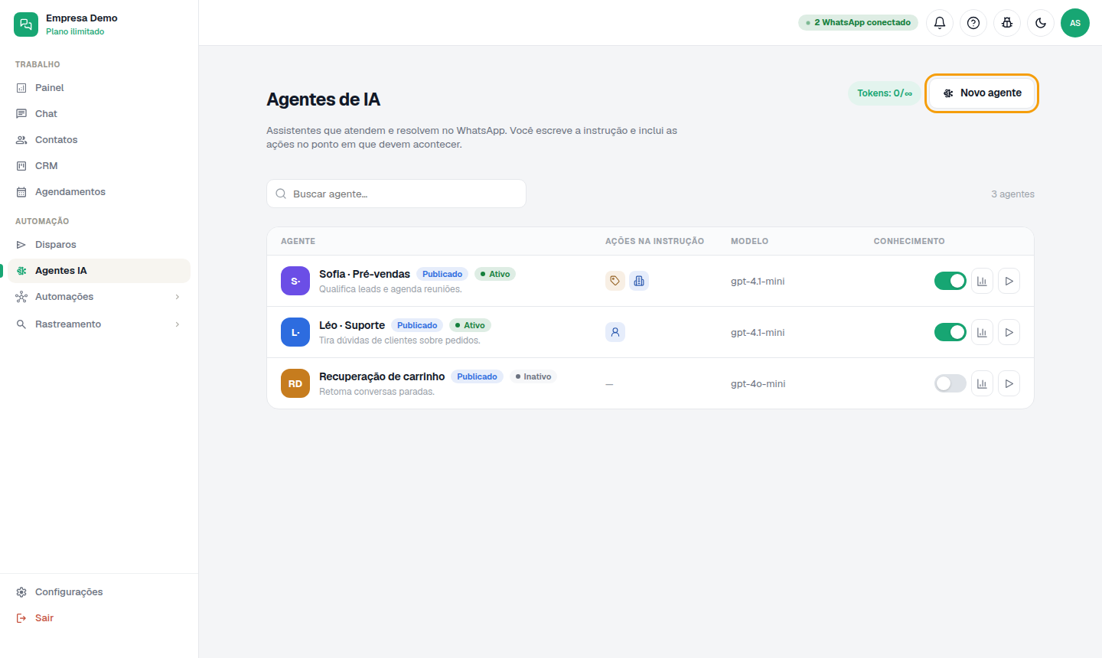Navigate to CRM
Screen dimensions: 1102x658
pyautogui.click(x=99, y=166)
